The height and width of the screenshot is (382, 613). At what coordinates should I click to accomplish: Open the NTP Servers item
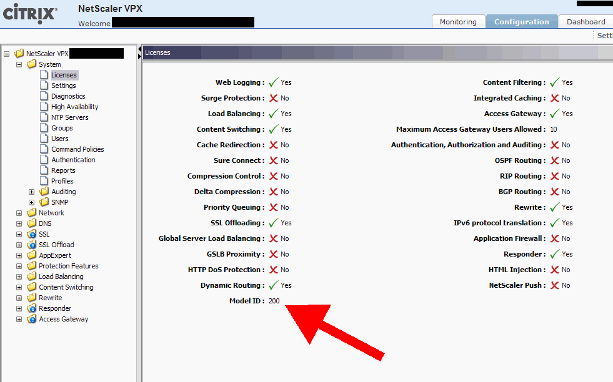(x=69, y=117)
